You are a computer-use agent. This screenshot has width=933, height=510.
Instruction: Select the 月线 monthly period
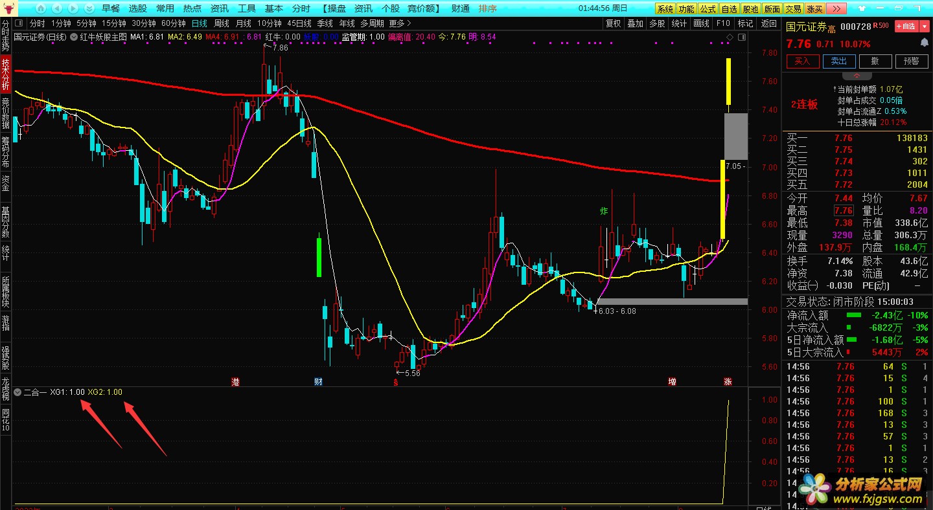(243, 23)
